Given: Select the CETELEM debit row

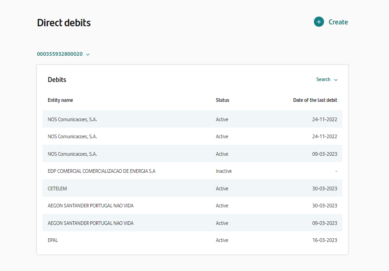Looking at the screenshot, I should tap(192, 189).
